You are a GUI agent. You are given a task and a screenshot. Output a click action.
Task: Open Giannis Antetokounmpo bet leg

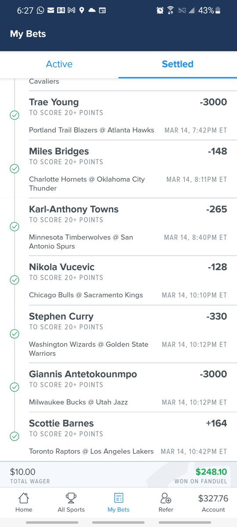pyautogui.click(x=128, y=387)
